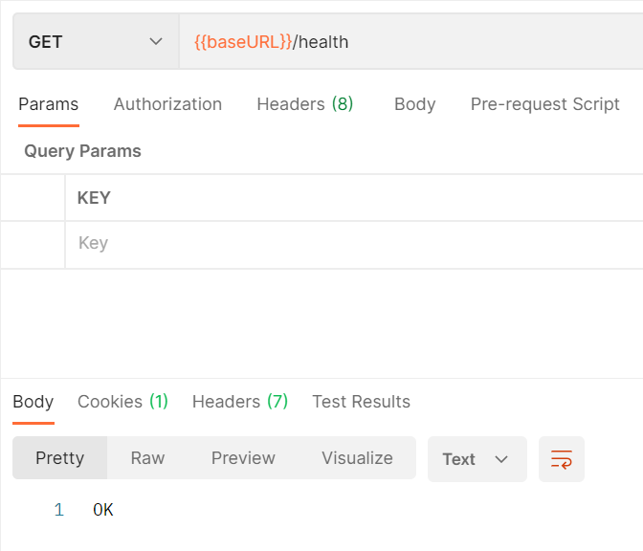Open the GET method dropdown
The image size is (643, 551).
(96, 42)
